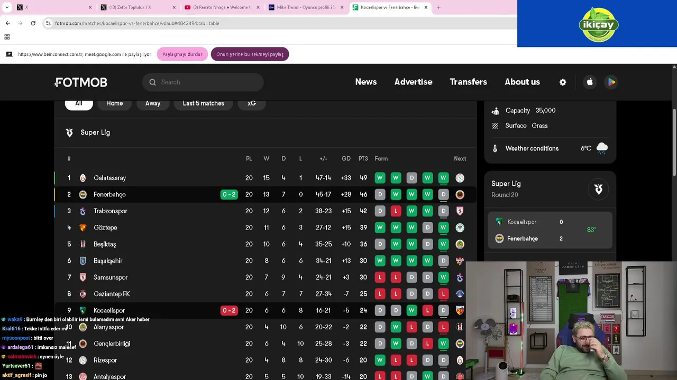Viewport: 677px width, 380px height.
Task: Click the FotMob search field
Action: point(203,82)
